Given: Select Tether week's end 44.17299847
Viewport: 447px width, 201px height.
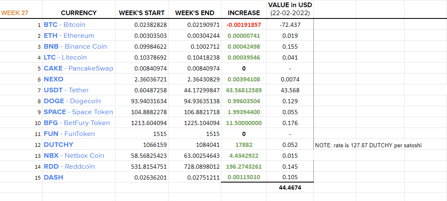Looking at the screenshot, I should pyautogui.click(x=195, y=90).
